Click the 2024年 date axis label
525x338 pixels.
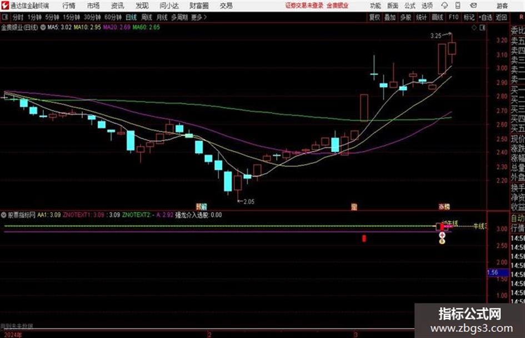(x=13, y=335)
